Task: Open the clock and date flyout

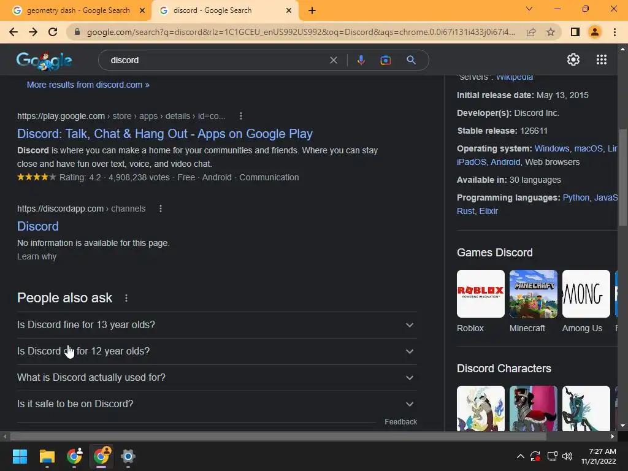Action: (x=599, y=456)
